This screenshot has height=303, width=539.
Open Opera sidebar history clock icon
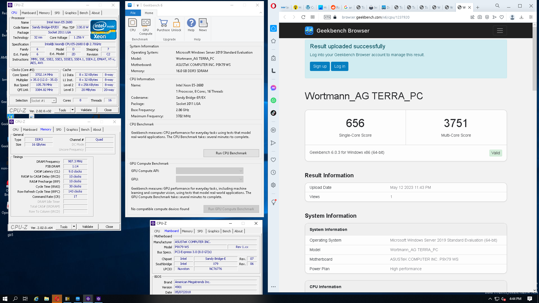pos(273,173)
